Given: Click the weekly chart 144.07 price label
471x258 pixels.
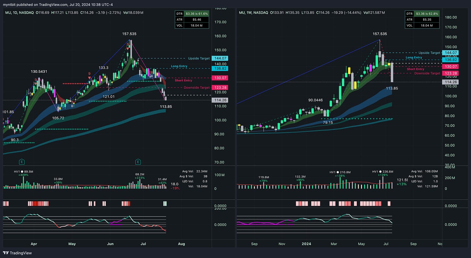Looking at the screenshot, I should click(450, 53).
